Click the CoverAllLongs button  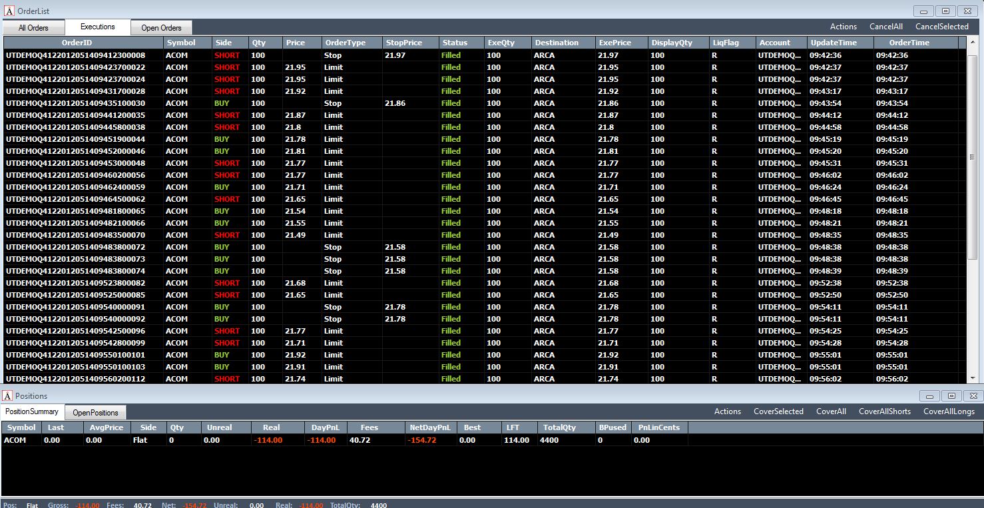pyautogui.click(x=949, y=411)
